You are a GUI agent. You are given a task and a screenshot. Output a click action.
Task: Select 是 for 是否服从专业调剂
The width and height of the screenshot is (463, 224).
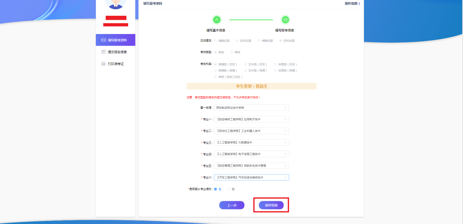point(216,189)
